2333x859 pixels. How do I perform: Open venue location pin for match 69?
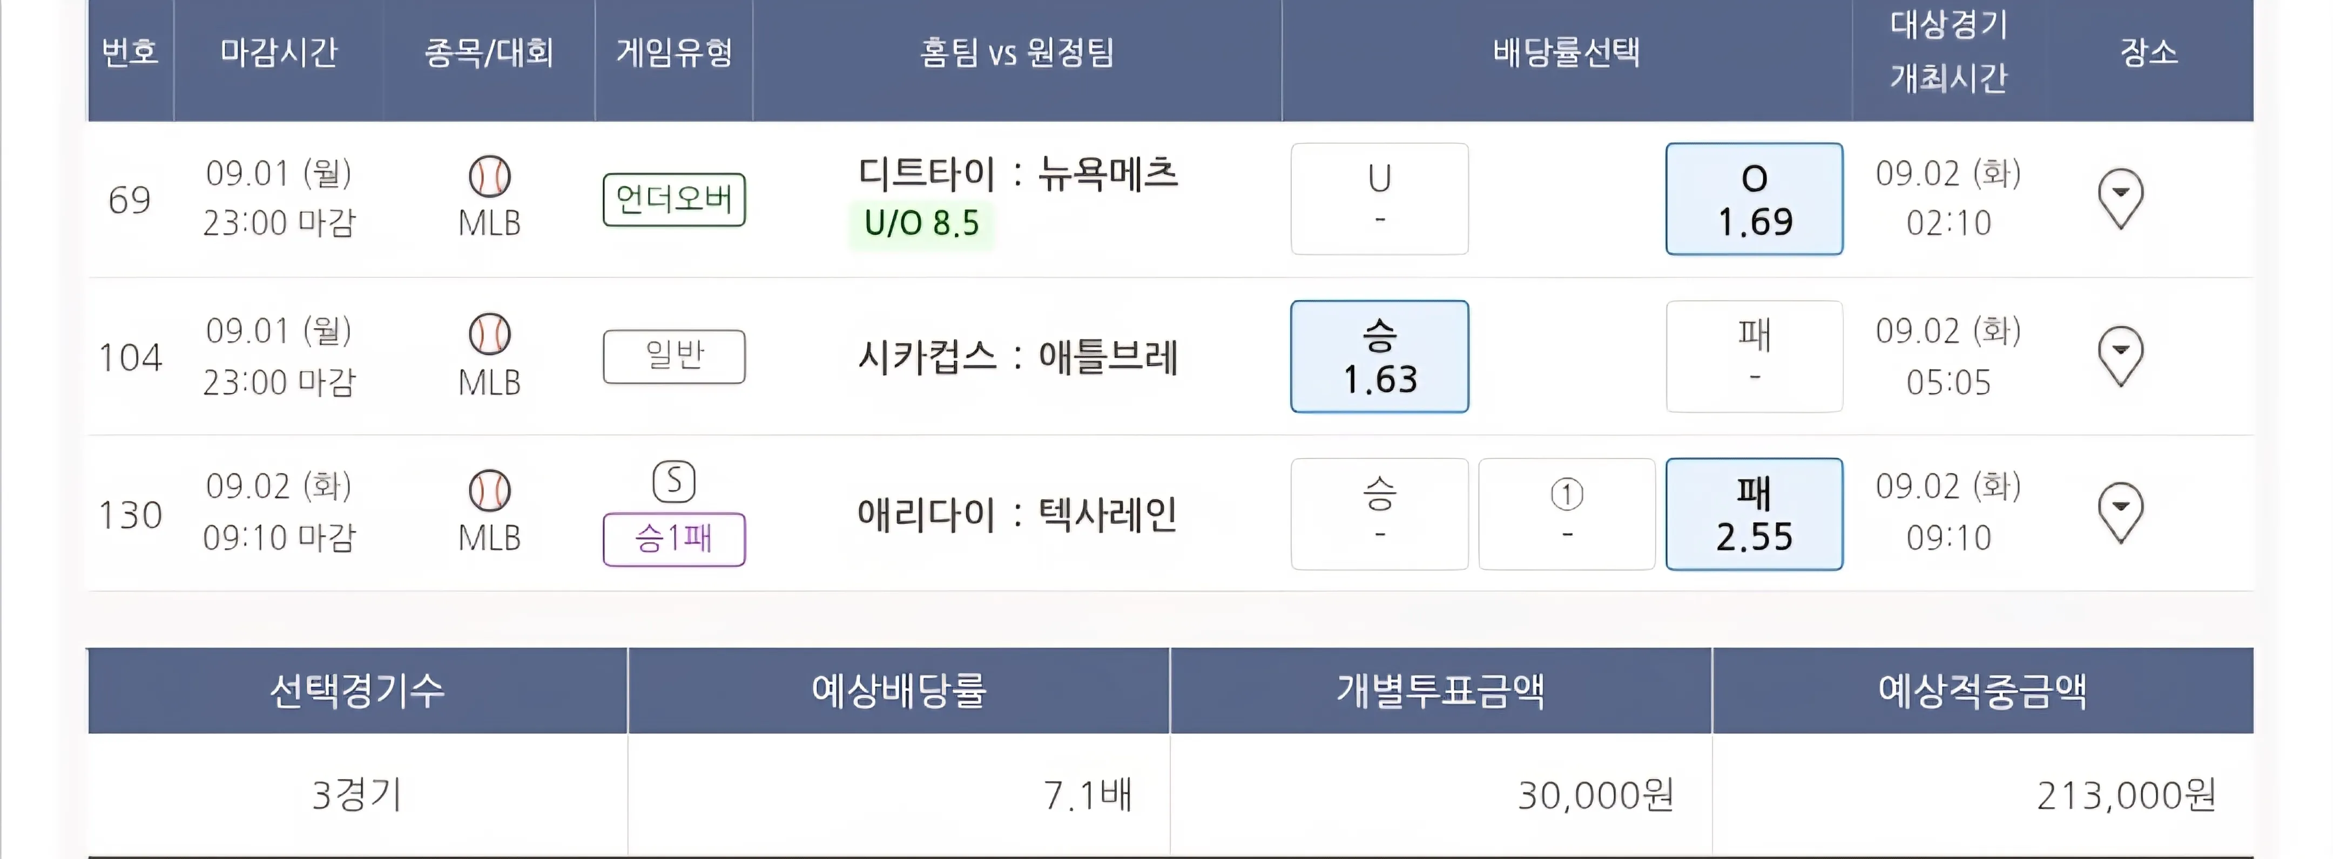pos(2120,198)
